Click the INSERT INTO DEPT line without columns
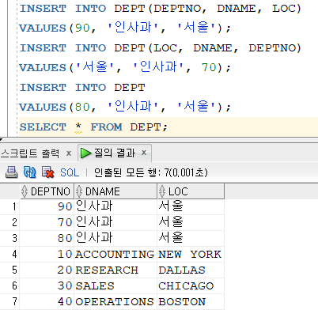318x310 pixels. coord(82,88)
